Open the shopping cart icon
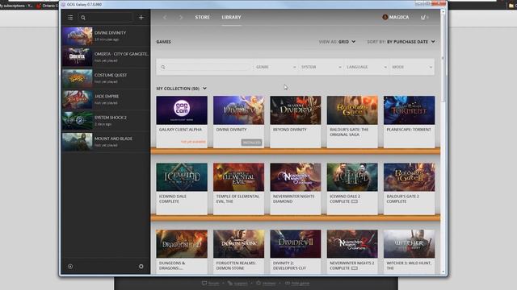This screenshot has height=290, width=517. 424,18
